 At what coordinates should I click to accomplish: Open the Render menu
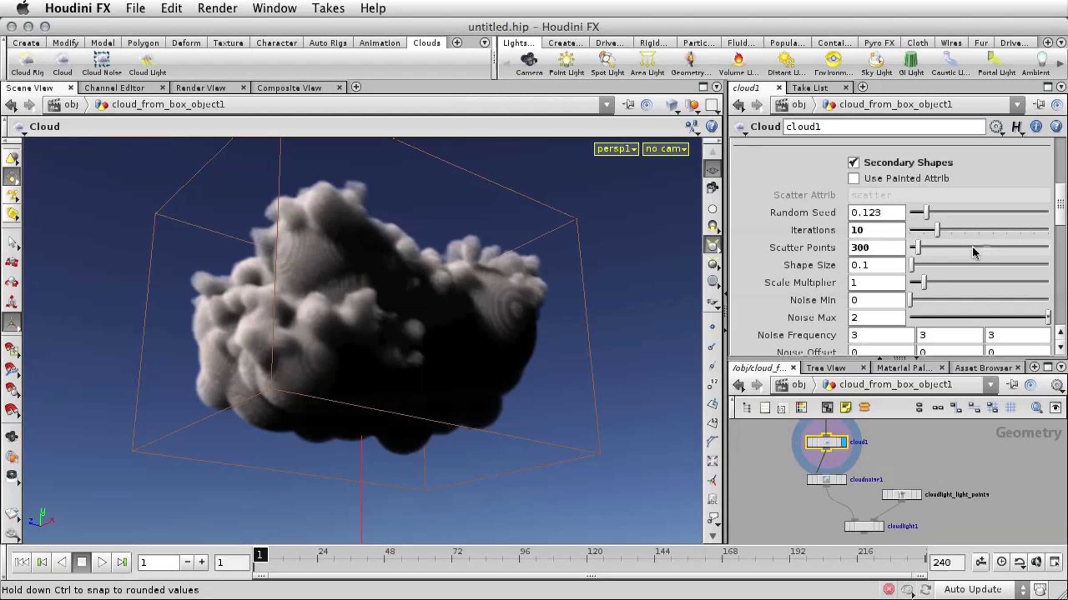click(x=217, y=8)
